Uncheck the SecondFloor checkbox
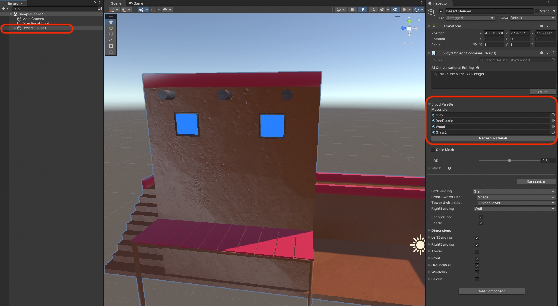The width and height of the screenshot is (558, 306). coord(481,217)
